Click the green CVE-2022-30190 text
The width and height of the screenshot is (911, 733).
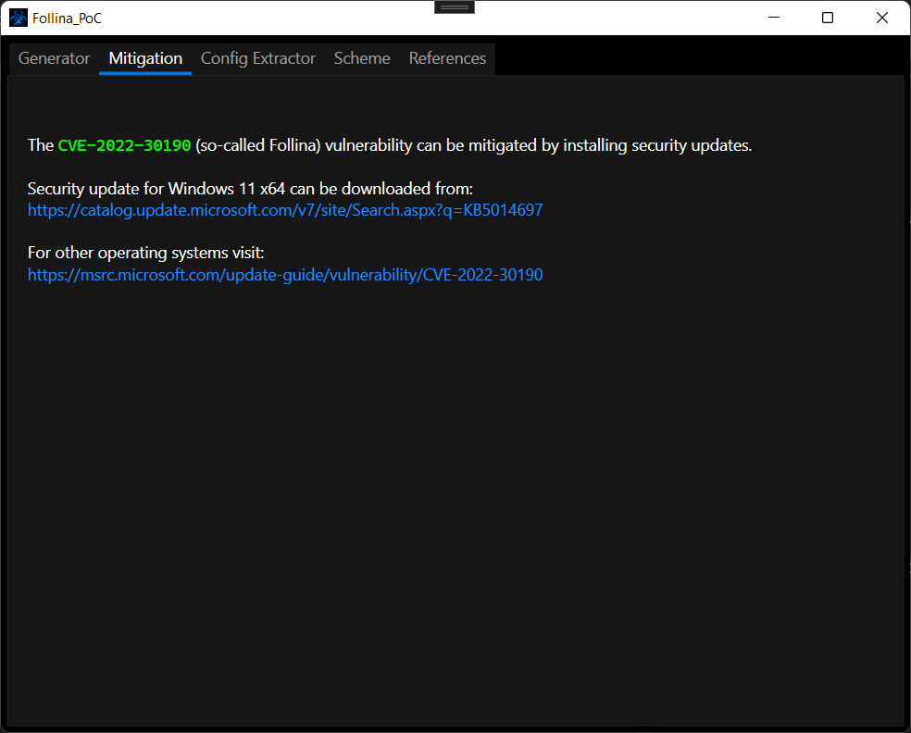click(124, 145)
